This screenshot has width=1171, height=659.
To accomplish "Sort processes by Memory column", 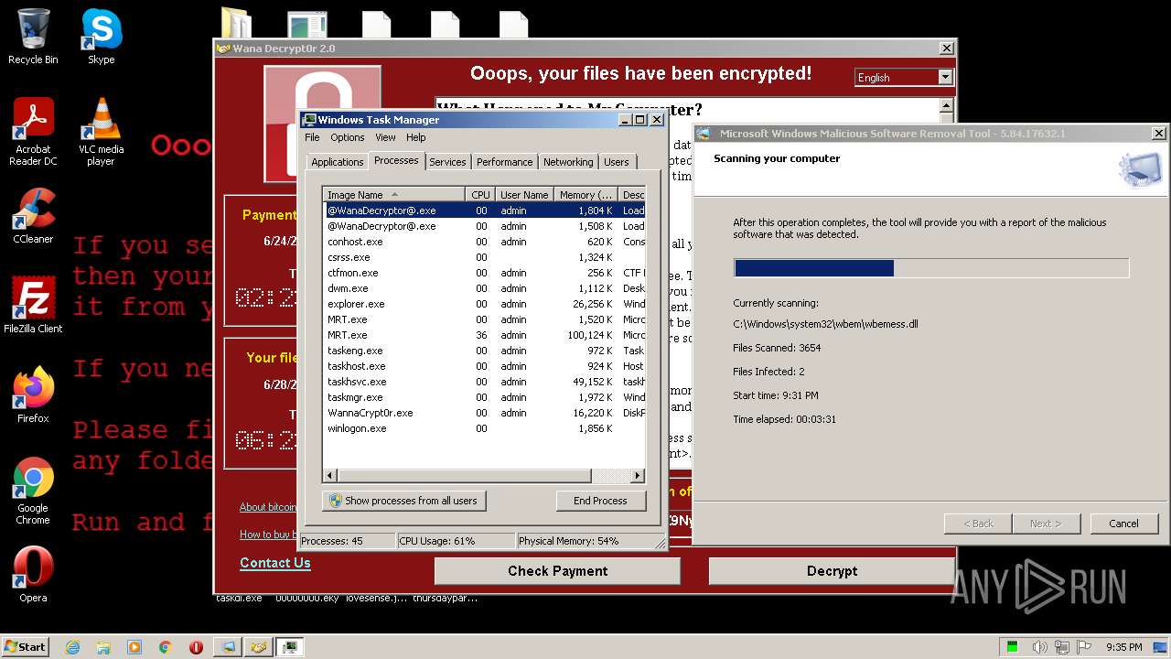I will (x=585, y=195).
